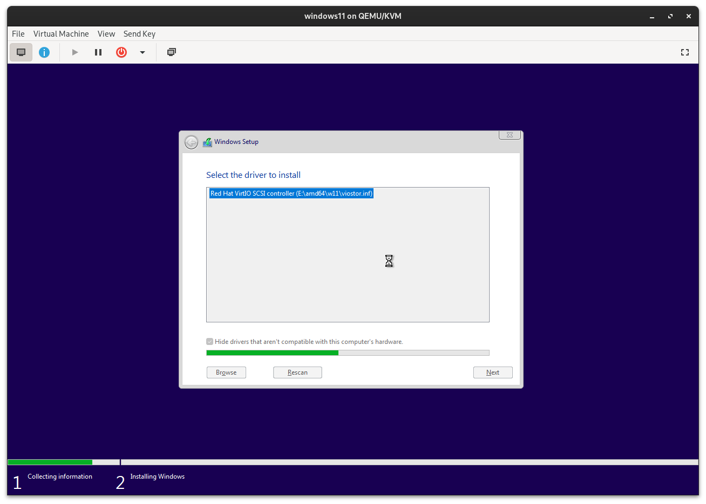Viewport: 706px width, 504px height.
Task: Select Red Hat VirtIO SCSI controller driver
Action: (x=291, y=194)
